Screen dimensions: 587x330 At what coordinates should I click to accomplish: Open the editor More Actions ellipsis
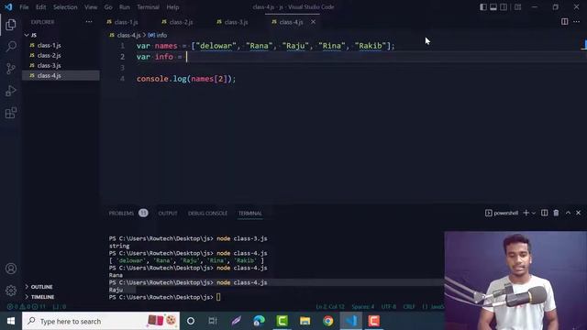click(x=577, y=22)
